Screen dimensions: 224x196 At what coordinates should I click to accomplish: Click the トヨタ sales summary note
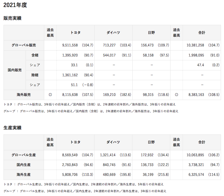[90, 105]
